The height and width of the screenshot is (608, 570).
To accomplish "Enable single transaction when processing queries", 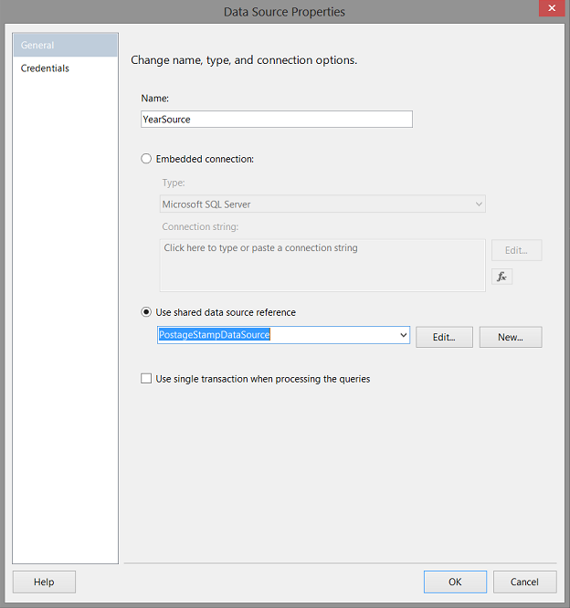I will pyautogui.click(x=146, y=379).
